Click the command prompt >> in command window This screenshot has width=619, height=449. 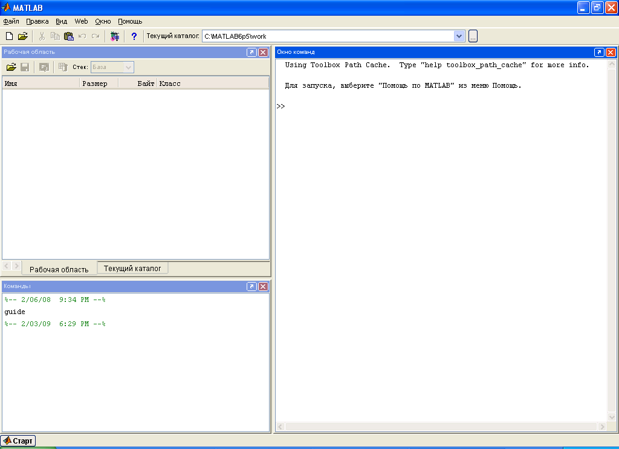(x=280, y=107)
